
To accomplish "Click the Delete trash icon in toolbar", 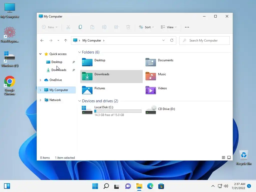I will [x=128, y=27].
